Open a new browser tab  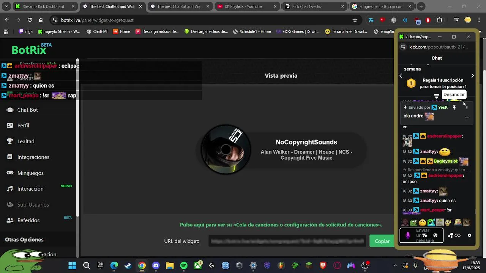(x=421, y=6)
